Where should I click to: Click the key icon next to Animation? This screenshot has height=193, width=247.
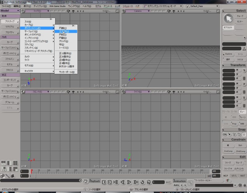pos(190,183)
